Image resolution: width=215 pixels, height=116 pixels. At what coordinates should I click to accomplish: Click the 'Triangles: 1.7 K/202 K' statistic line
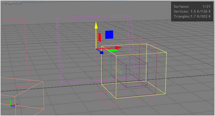click(x=192, y=16)
